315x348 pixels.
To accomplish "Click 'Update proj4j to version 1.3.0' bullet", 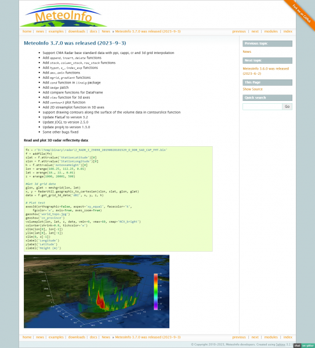I will [x=66, y=127].
